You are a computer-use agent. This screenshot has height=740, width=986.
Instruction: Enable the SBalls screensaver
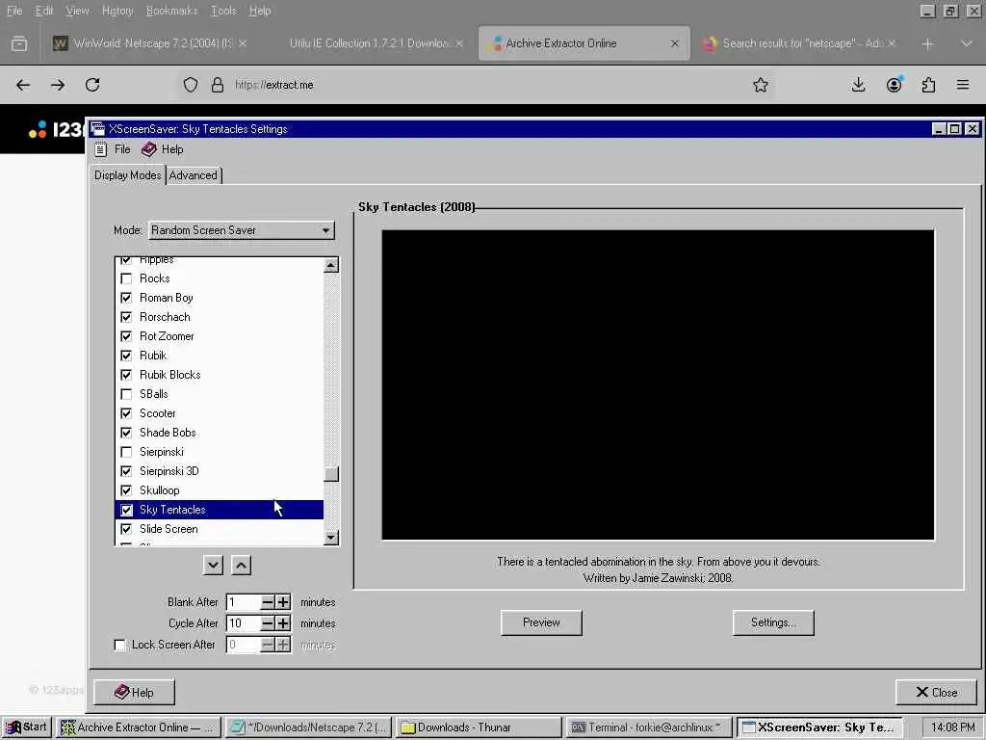click(126, 394)
